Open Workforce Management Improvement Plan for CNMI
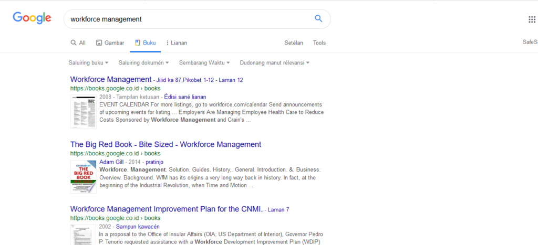 coord(167,209)
